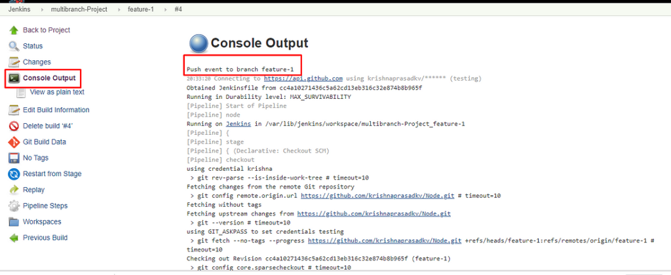Image resolution: width=671 pixels, height=275 pixels.
Task: Expand the breadcrumb arrow after multibranch-Project
Action: [x=118, y=9]
